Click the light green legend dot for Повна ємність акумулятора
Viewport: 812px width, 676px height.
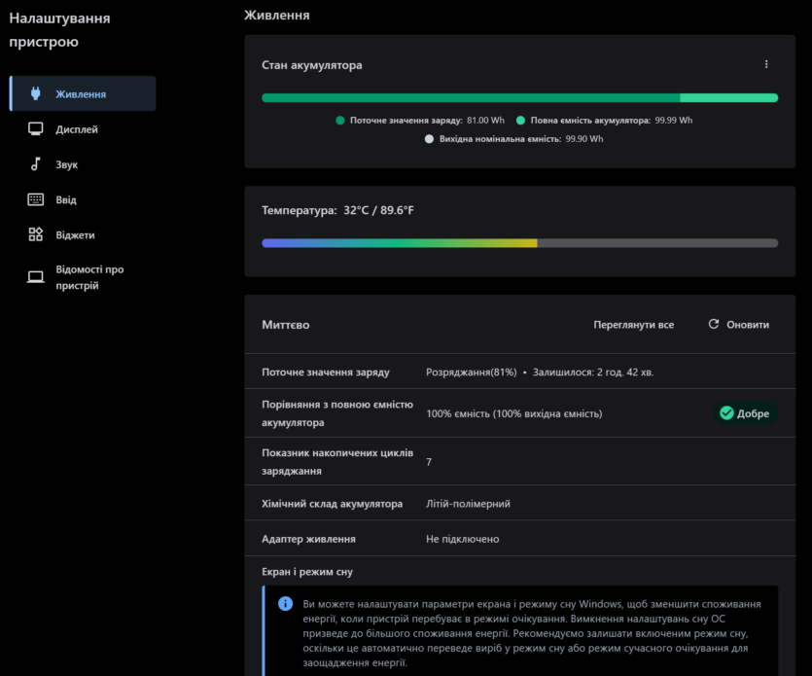[520, 121]
